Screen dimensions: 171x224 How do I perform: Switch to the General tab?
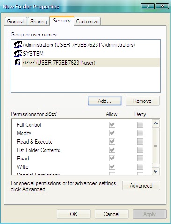coord(16,22)
